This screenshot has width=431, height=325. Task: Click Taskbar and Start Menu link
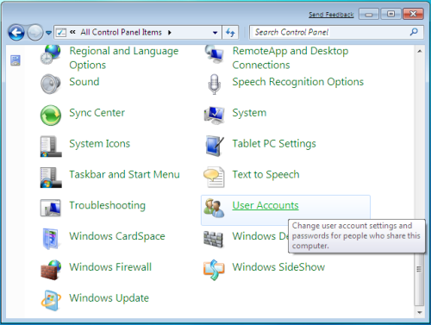pos(124,174)
